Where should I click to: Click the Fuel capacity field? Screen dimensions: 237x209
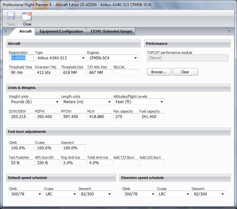[x=152, y=117]
